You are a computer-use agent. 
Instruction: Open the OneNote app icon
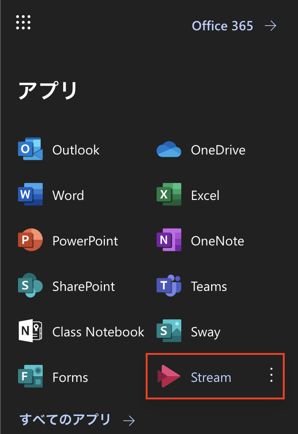pyautogui.click(x=169, y=240)
